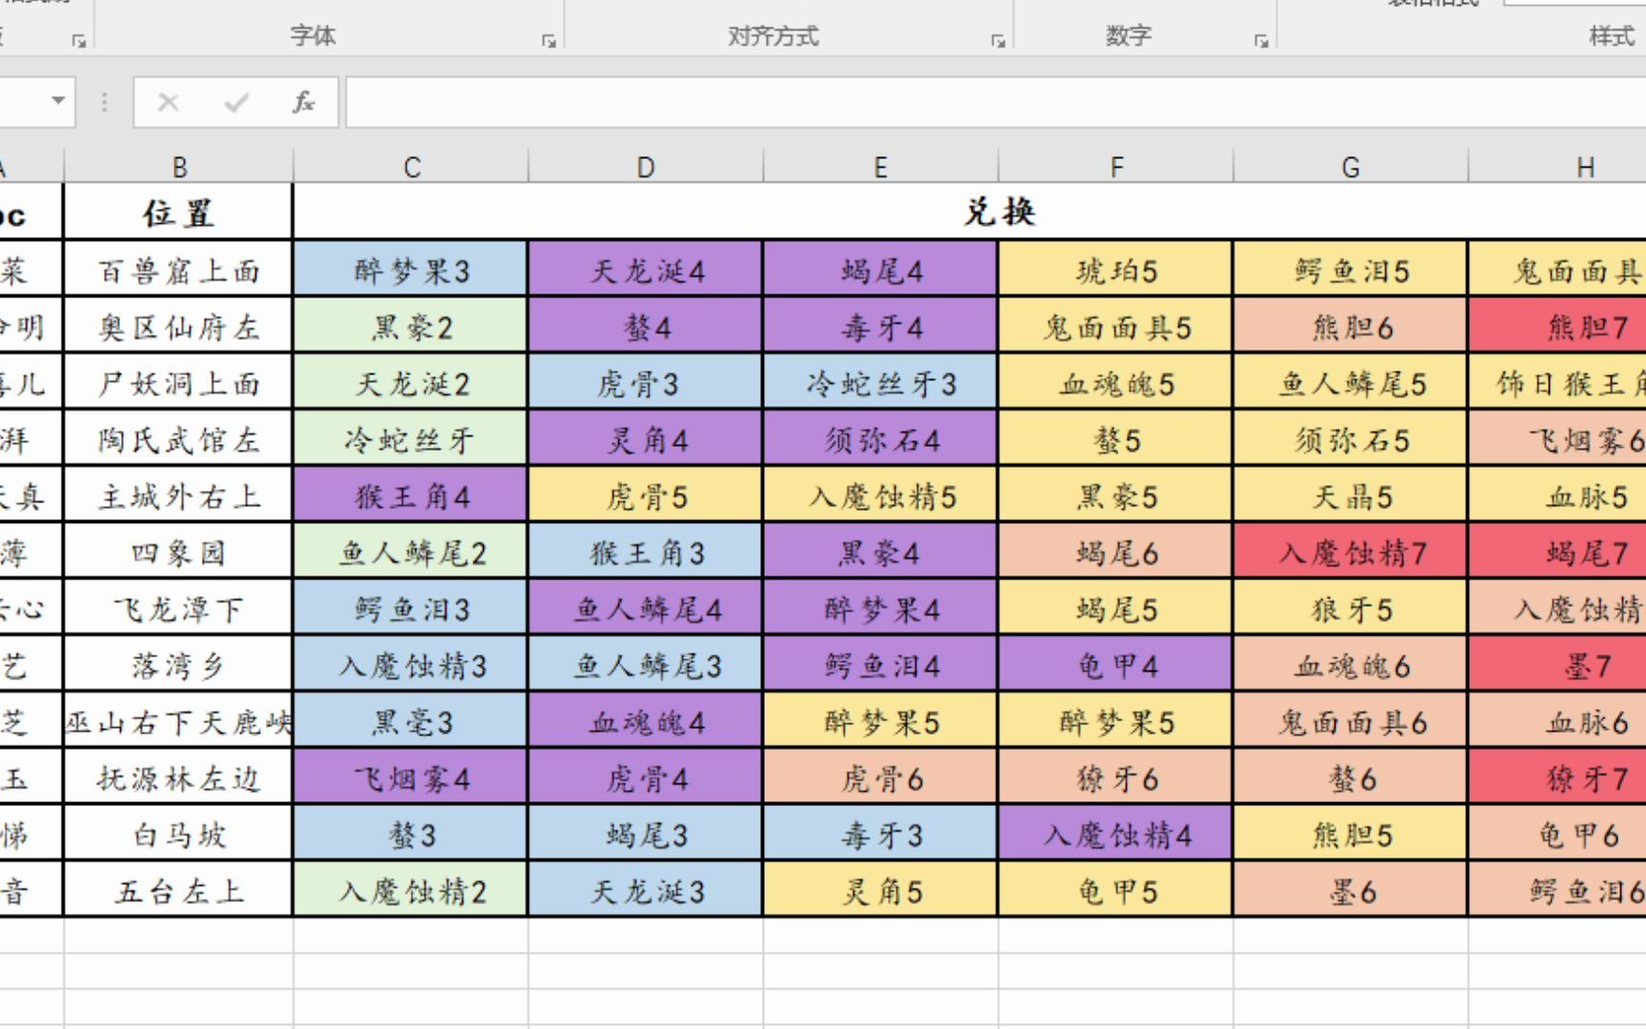
Task: Select cell 墨6
Action: pos(1351,890)
